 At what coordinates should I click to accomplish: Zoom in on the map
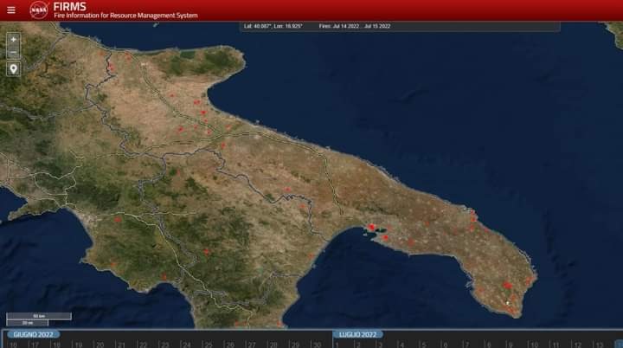pos(13,39)
